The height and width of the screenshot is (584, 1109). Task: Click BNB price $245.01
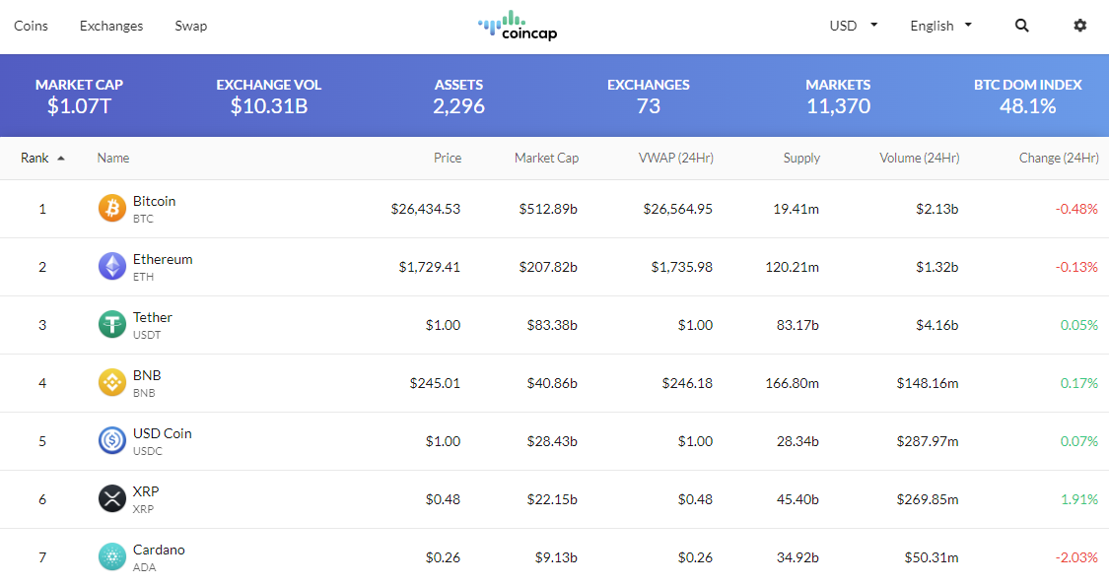(x=435, y=383)
